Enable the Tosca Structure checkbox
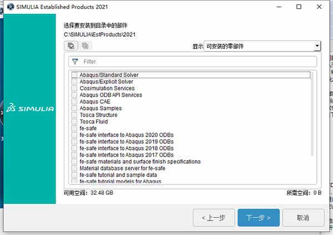Viewport: 333px width, 235px height. (74, 115)
